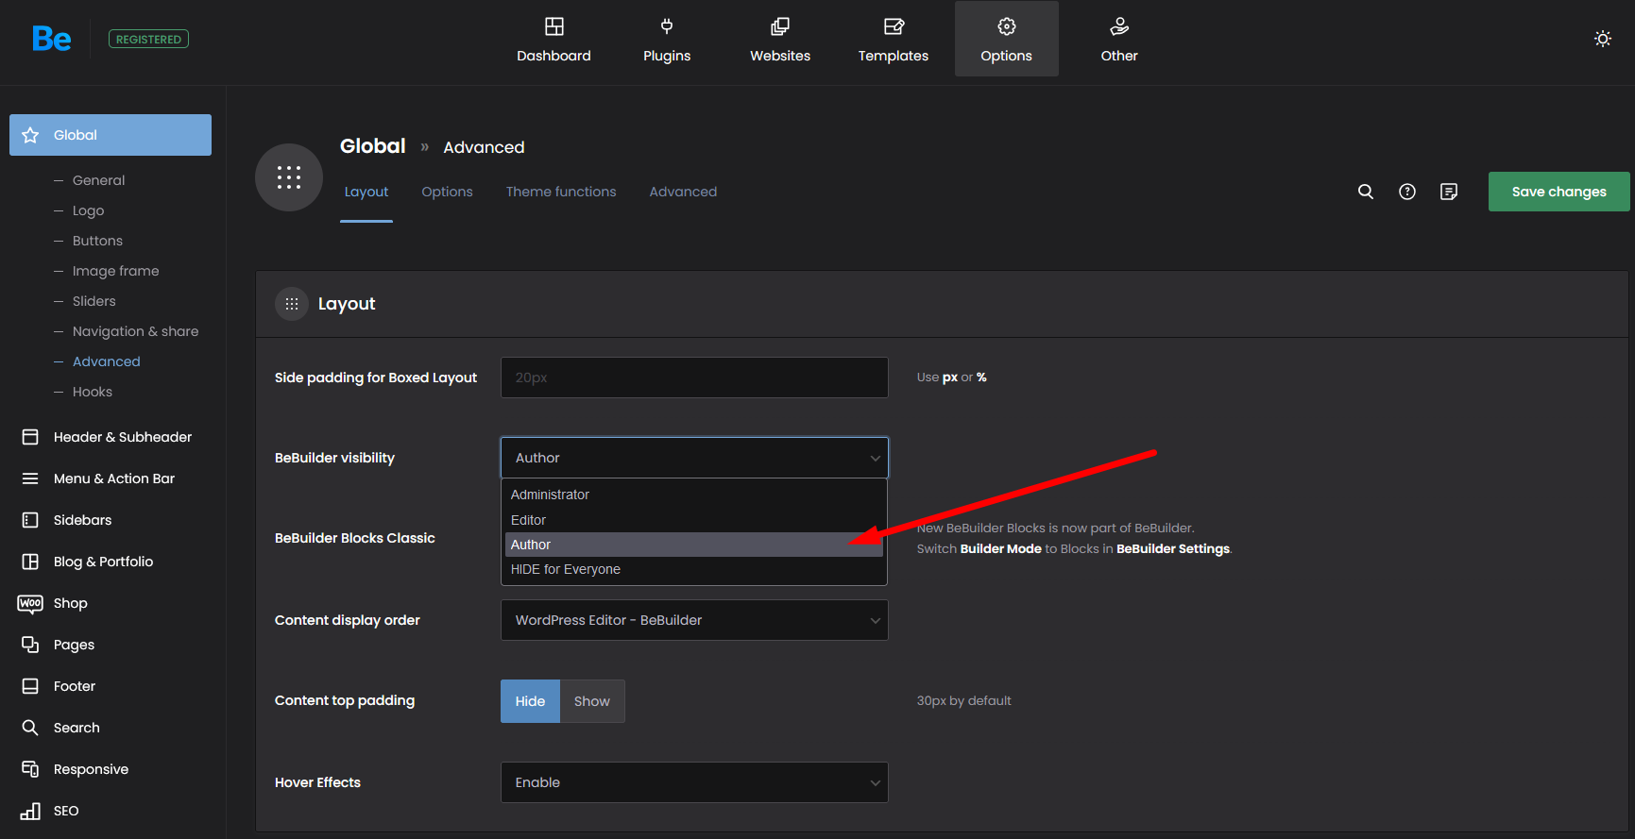Viewport: 1635px width, 839px height.
Task: Open Blog & Portfolio section label
Action: [x=103, y=562]
